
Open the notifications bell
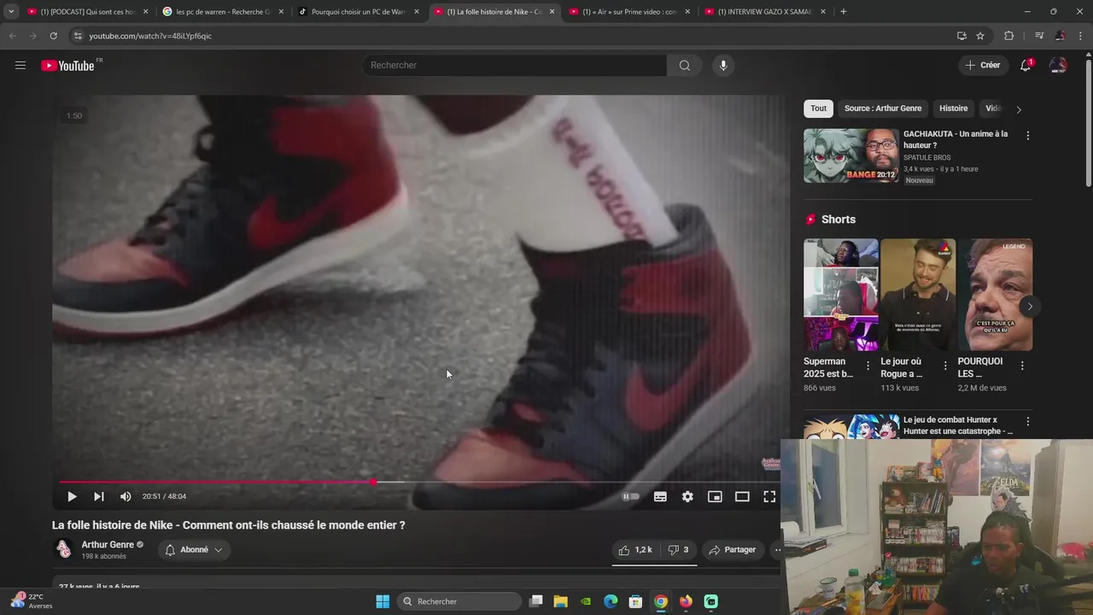[x=1026, y=65]
